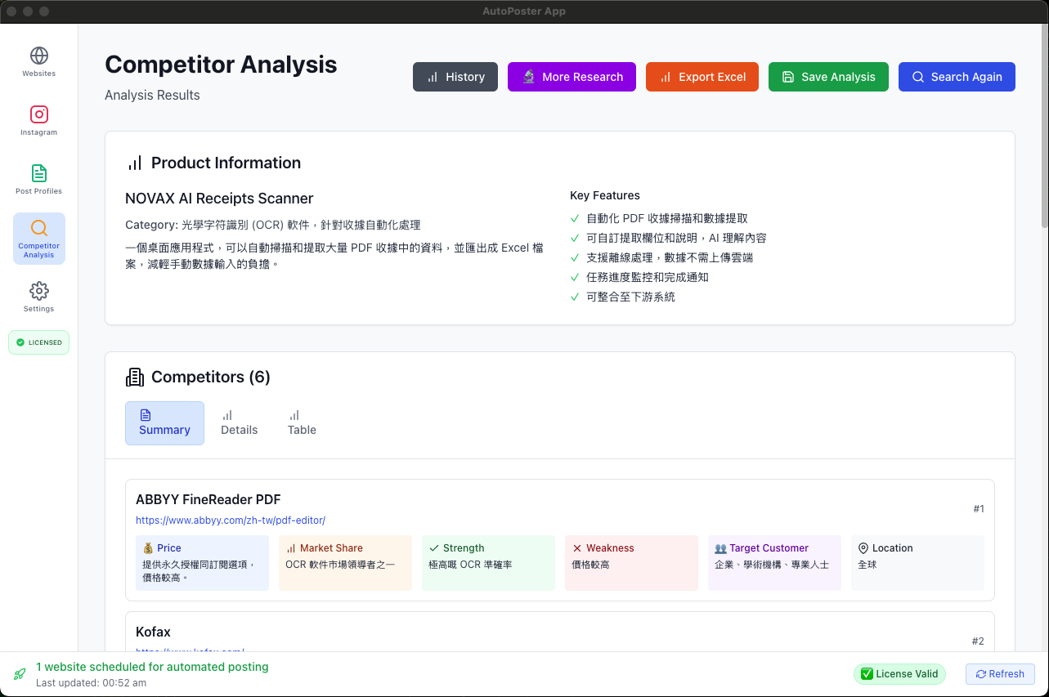
Task: Click the bar chart icon beside Product Information
Action: [135, 163]
